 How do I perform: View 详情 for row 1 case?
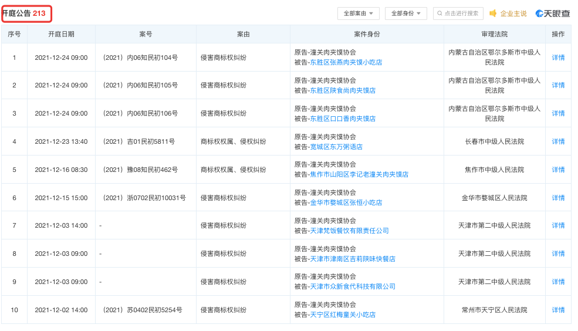click(558, 58)
